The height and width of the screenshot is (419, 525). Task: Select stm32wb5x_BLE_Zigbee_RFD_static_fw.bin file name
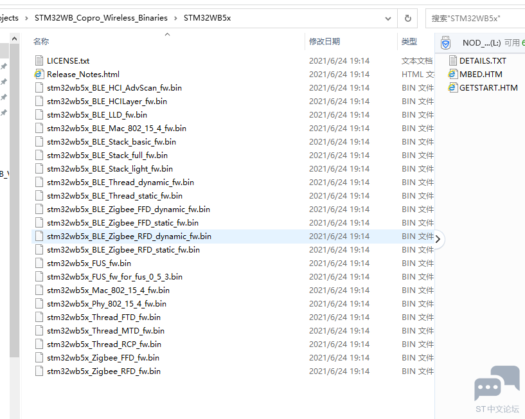pyautogui.click(x=123, y=250)
